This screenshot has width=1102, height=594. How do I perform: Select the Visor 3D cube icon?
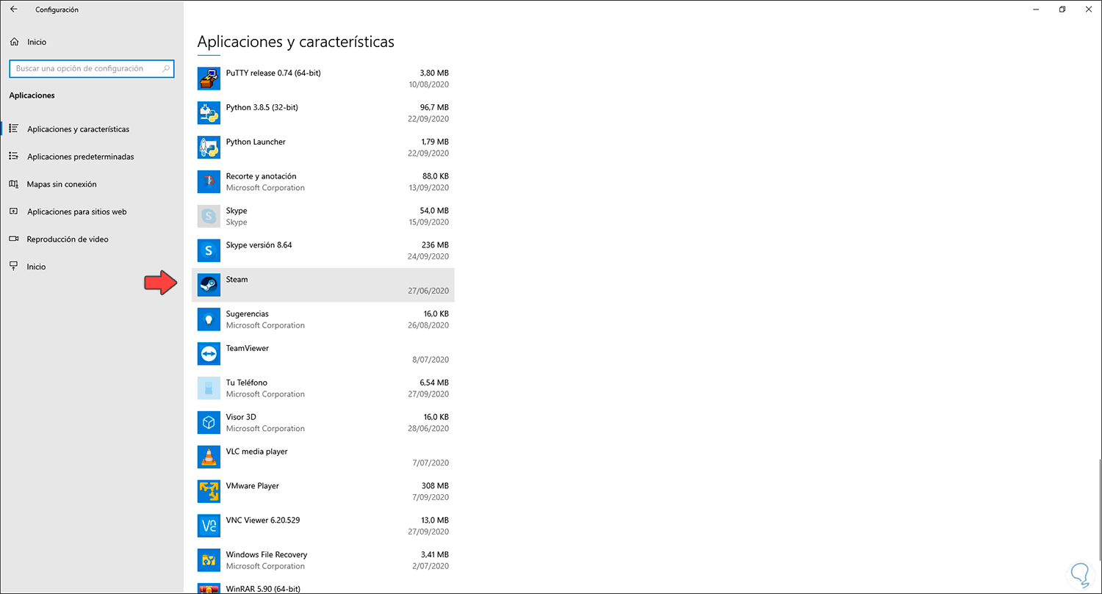tap(209, 422)
